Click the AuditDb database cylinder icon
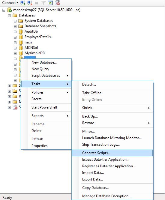 pos(20,31)
